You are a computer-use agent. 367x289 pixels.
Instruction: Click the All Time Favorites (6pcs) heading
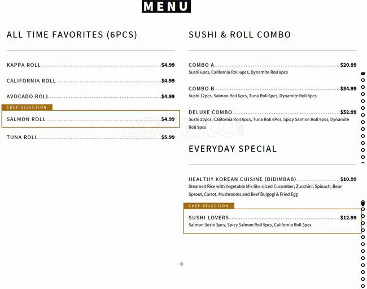pos(72,35)
